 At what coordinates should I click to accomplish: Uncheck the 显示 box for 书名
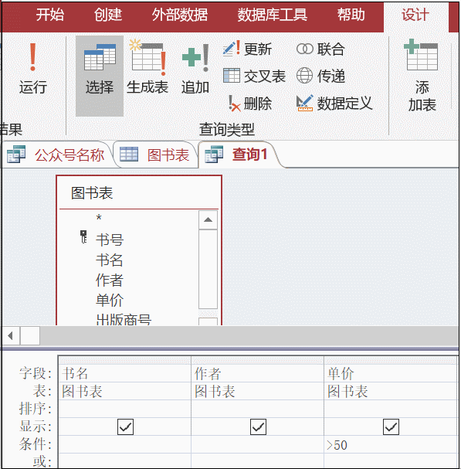[x=125, y=427]
